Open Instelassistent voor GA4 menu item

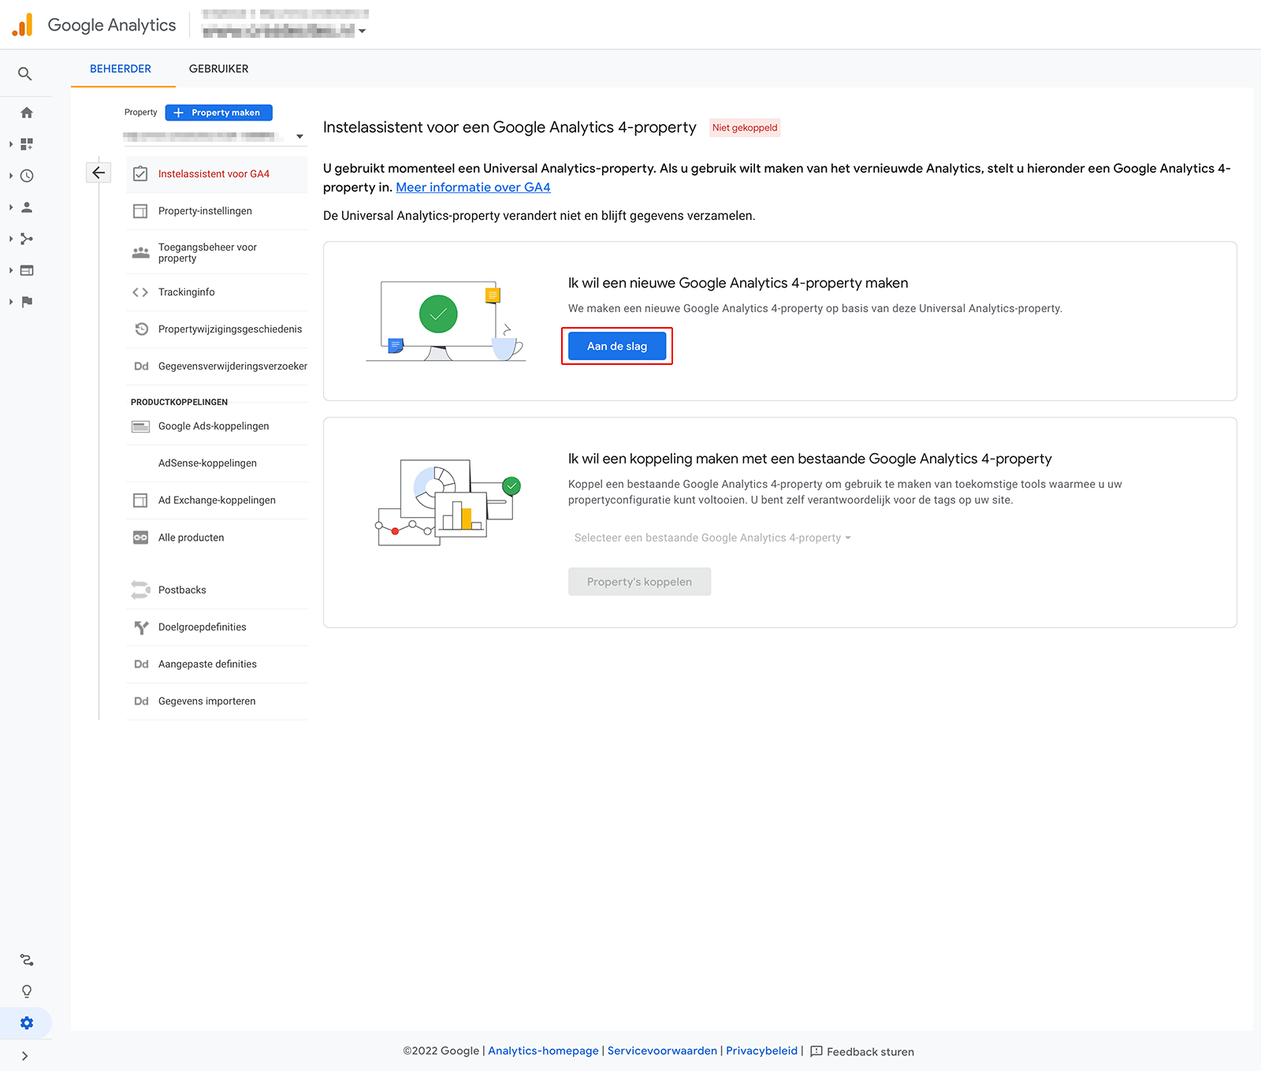(217, 174)
